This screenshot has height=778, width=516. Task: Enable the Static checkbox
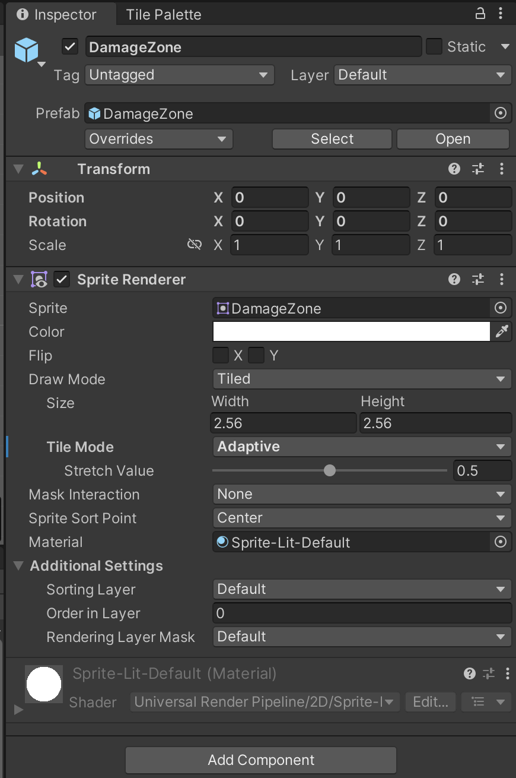click(434, 47)
